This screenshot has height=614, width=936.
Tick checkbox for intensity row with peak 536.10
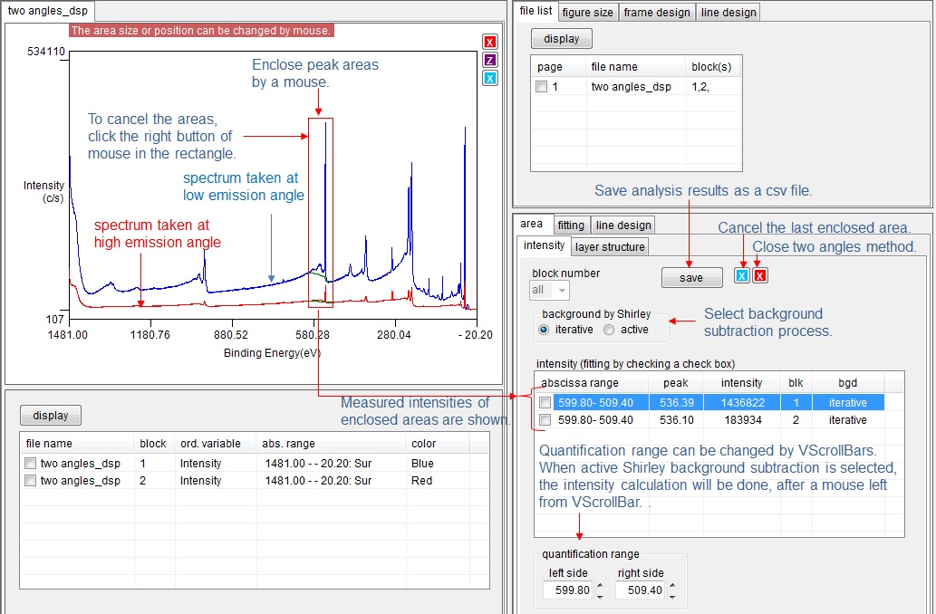click(545, 420)
